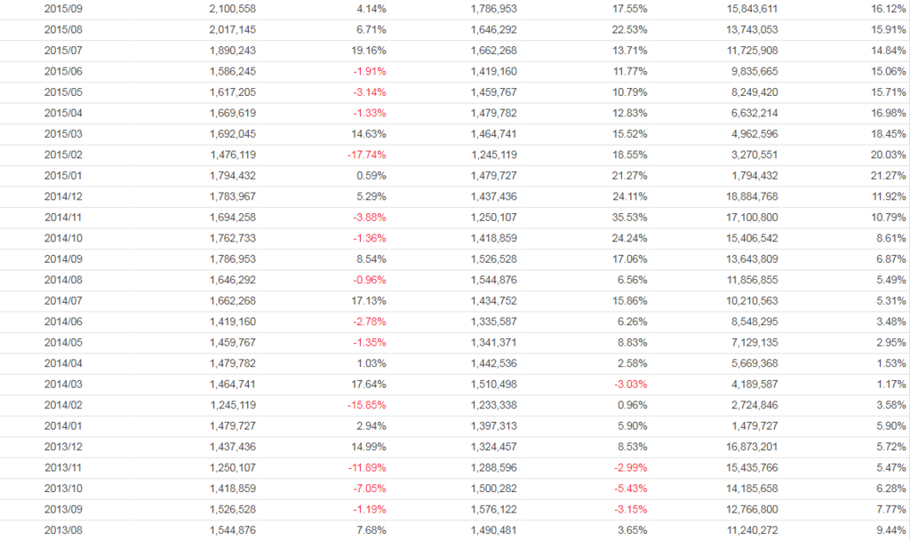This screenshot has width=910, height=540.
Task: Click the 17.64% value in 2014/03 row
Action: click(368, 384)
